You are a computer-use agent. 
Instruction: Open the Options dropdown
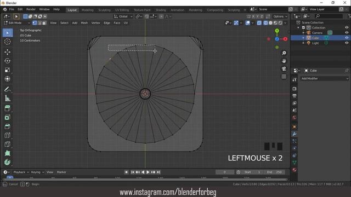point(280,16)
